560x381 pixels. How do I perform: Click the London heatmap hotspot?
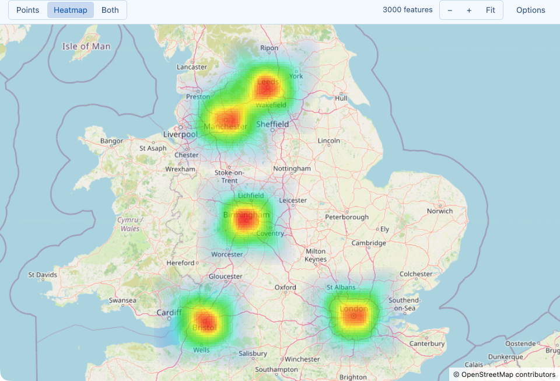pyautogui.click(x=353, y=316)
